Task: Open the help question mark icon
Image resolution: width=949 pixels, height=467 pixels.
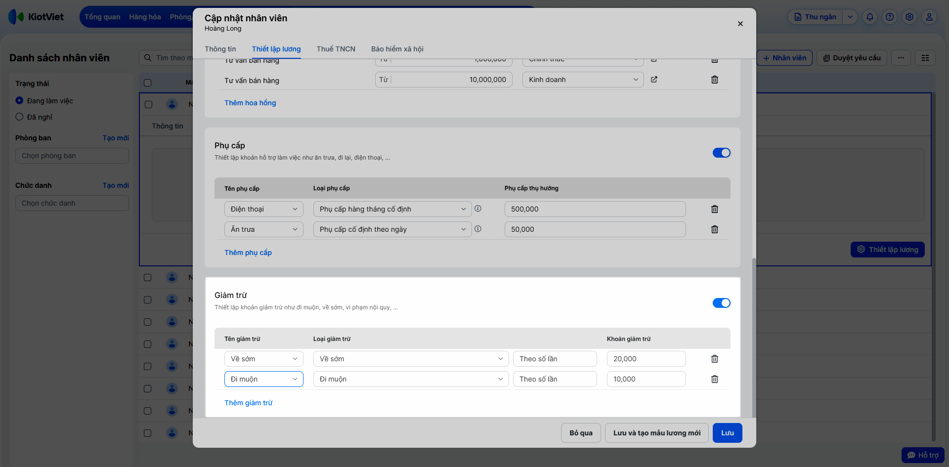Action: pyautogui.click(x=890, y=17)
